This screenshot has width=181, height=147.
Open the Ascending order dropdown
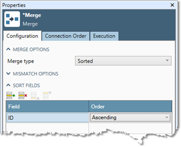[130, 118]
